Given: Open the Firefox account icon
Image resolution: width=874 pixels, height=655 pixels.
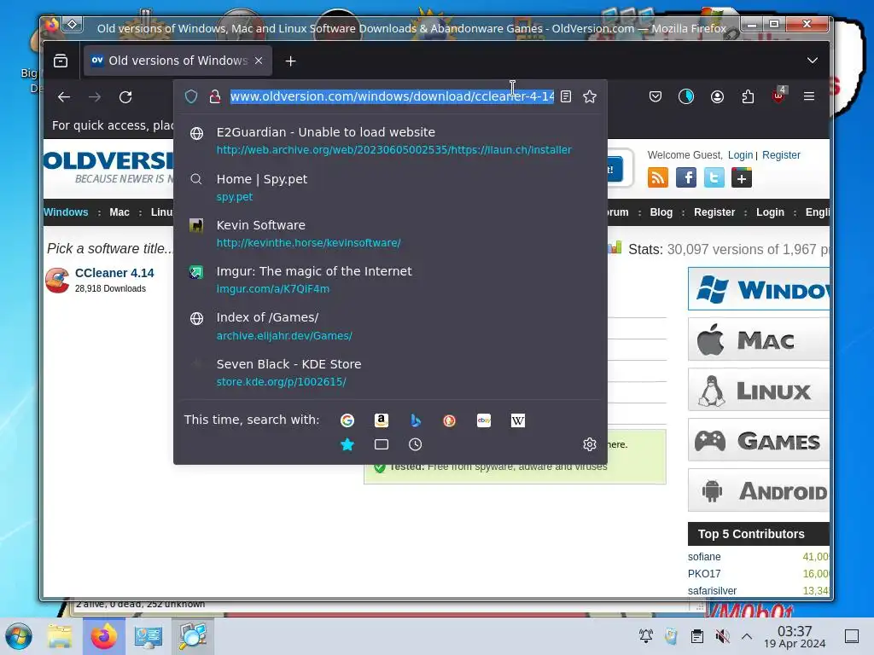Looking at the screenshot, I should click(x=717, y=97).
